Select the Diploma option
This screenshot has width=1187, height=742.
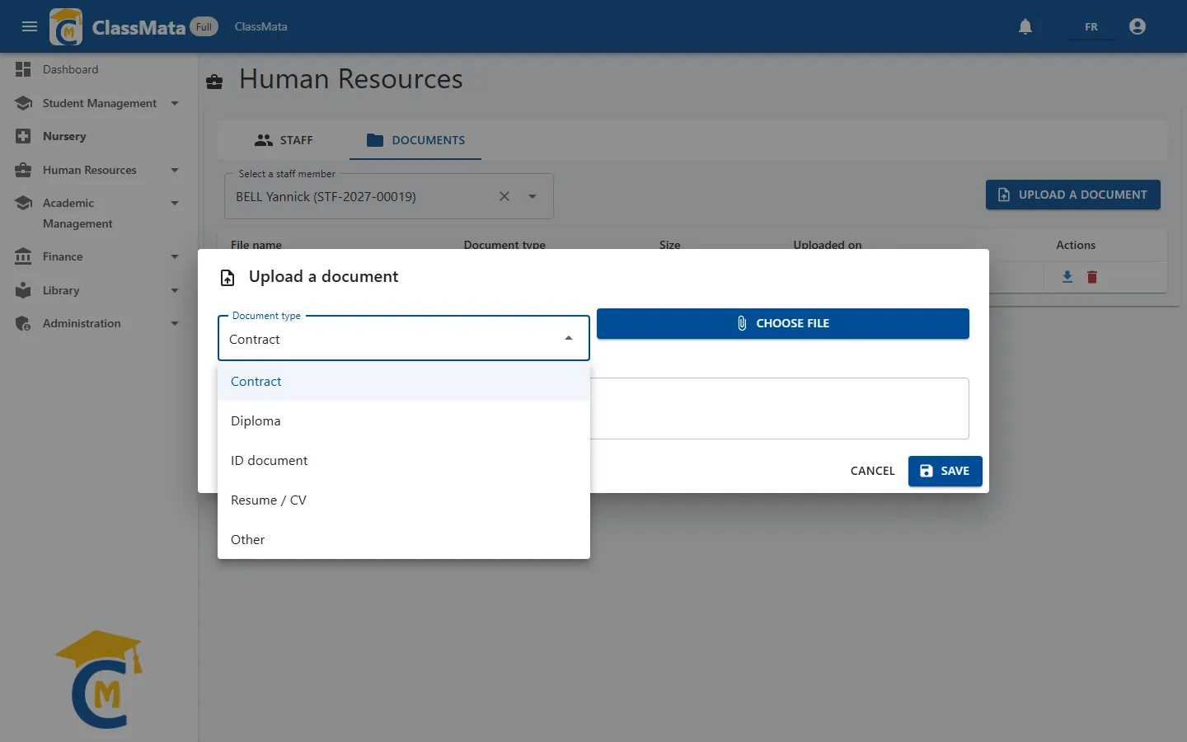(x=404, y=420)
